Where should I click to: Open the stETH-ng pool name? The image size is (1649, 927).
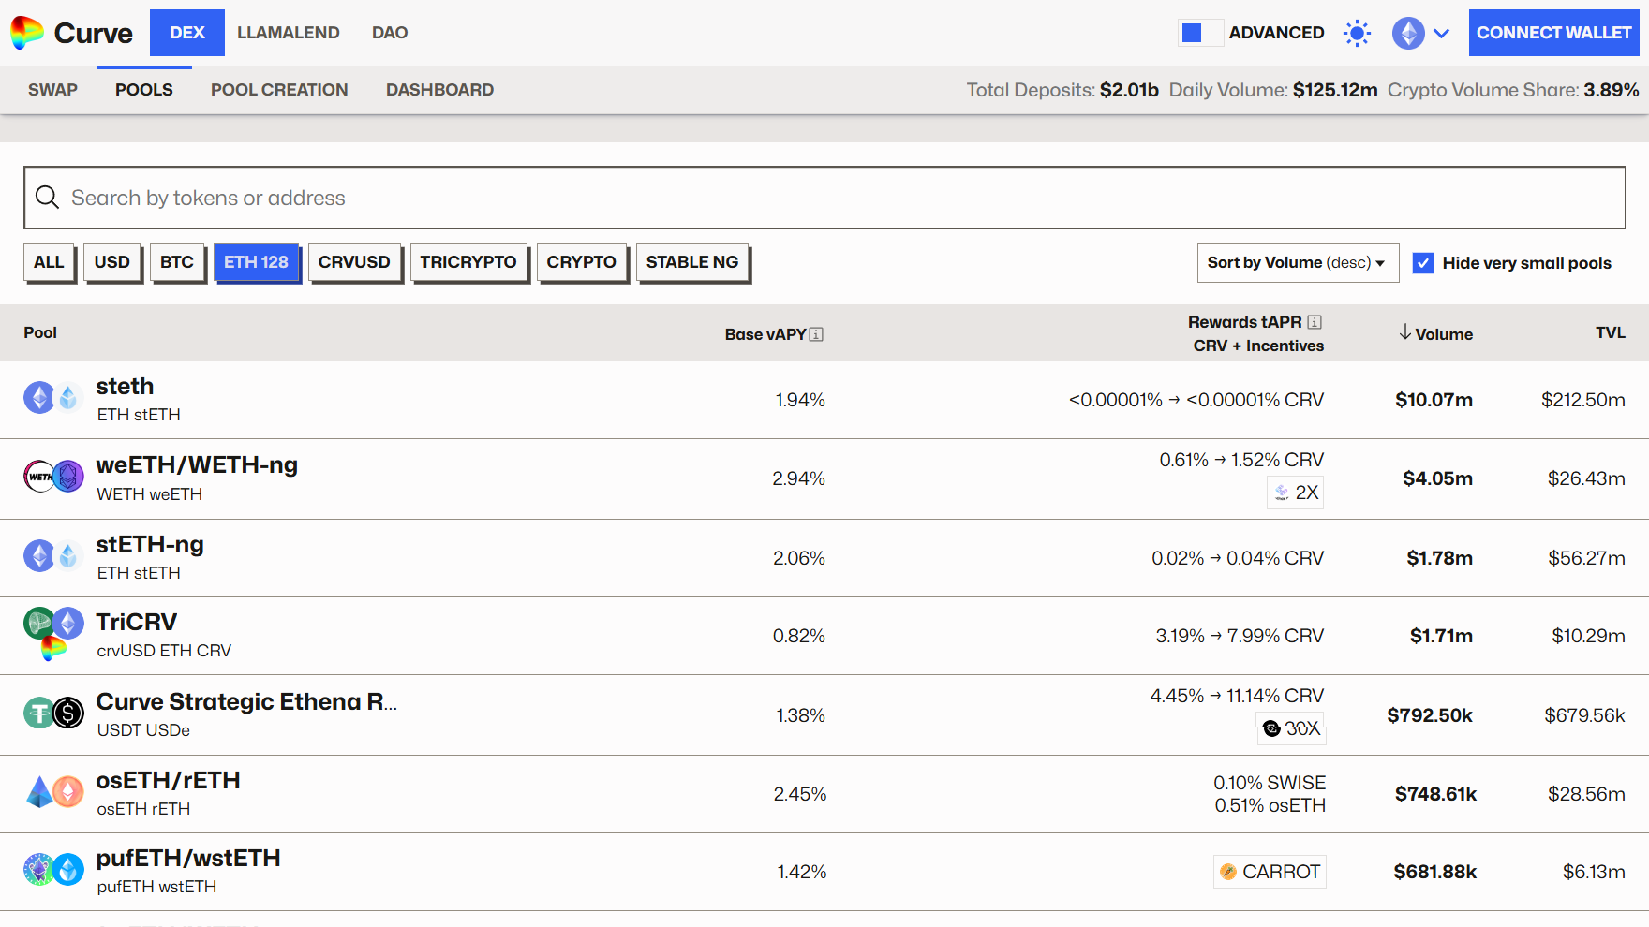tap(150, 544)
